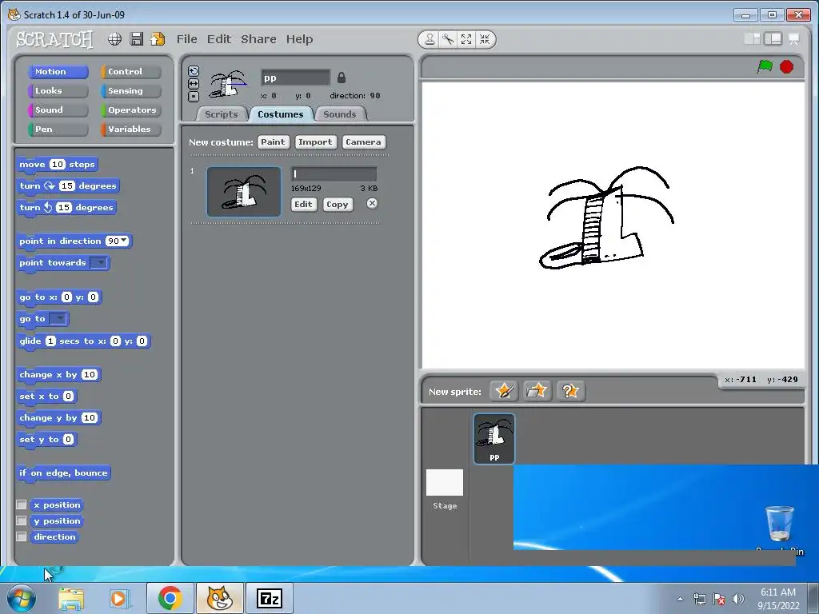The width and height of the screenshot is (819, 614).
Task: Click the move 10 steps block
Action: [x=58, y=165]
